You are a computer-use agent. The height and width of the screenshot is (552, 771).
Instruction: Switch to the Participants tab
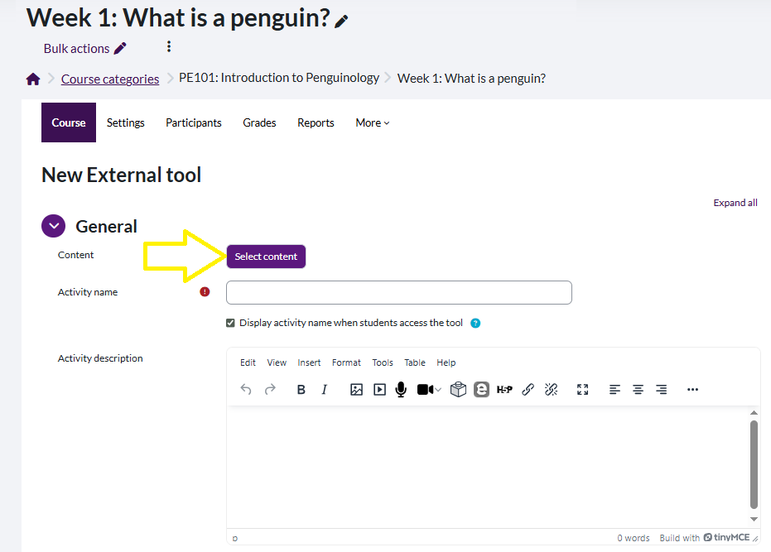(194, 122)
